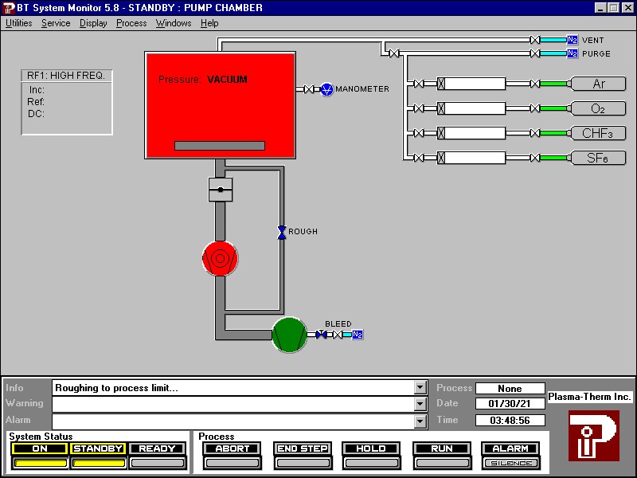Click the BLEED valve icon
This screenshot has width=637, height=478.
(321, 335)
